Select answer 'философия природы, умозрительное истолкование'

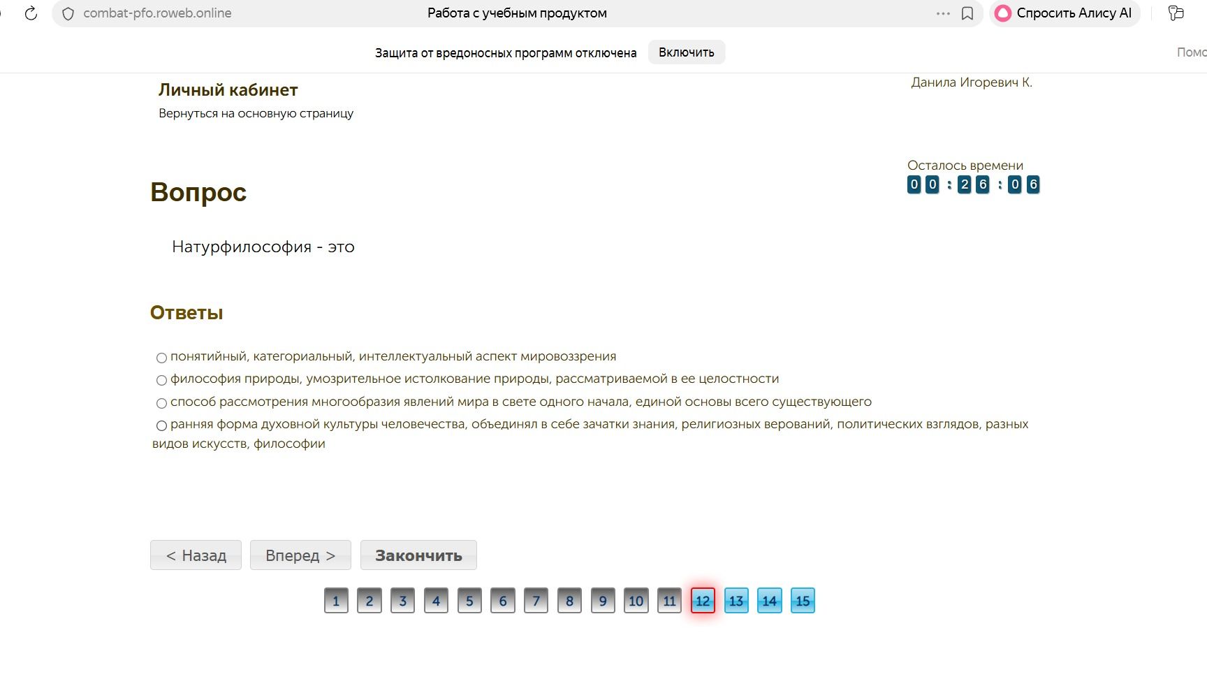point(161,380)
